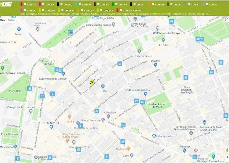Viewport: 229px width, 163px height.
Task: Click bus stop marker 60
Action: pos(195,157)
